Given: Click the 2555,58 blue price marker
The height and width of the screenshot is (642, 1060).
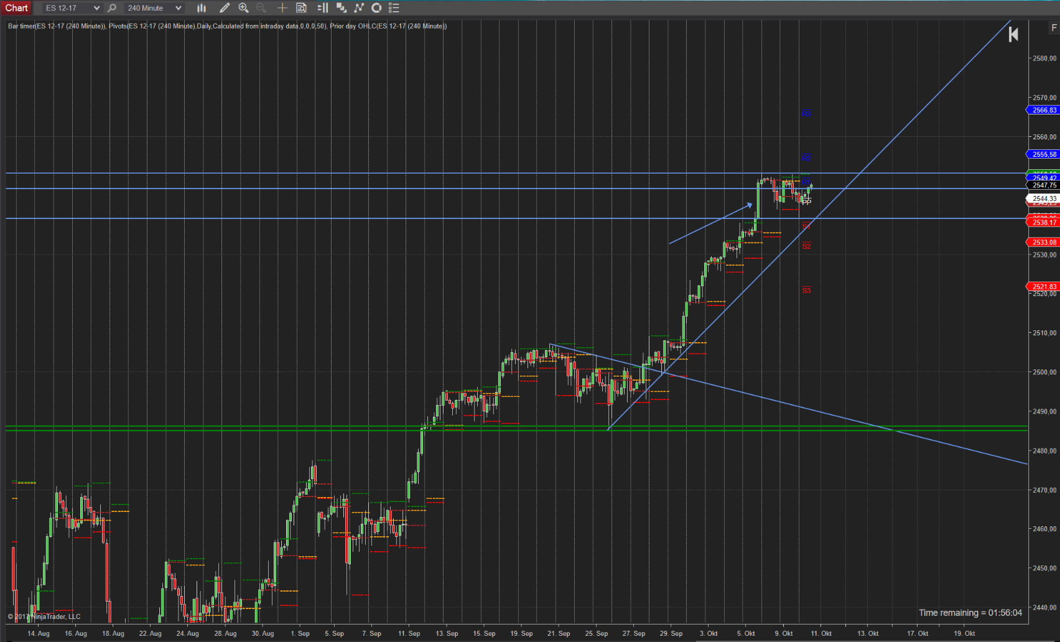Looking at the screenshot, I should pos(1043,154).
